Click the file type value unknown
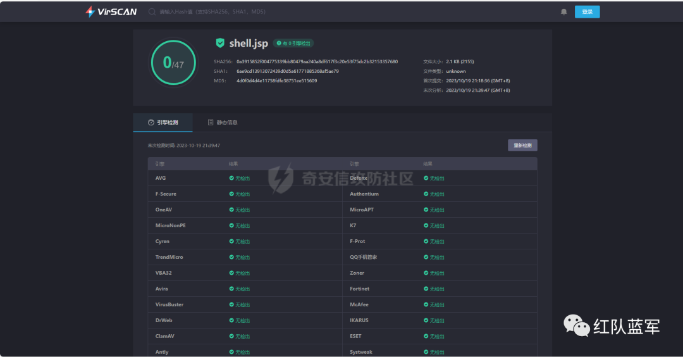The image size is (683, 357). pyautogui.click(x=456, y=71)
